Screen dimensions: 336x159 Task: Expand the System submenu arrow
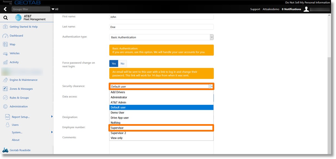(52, 132)
